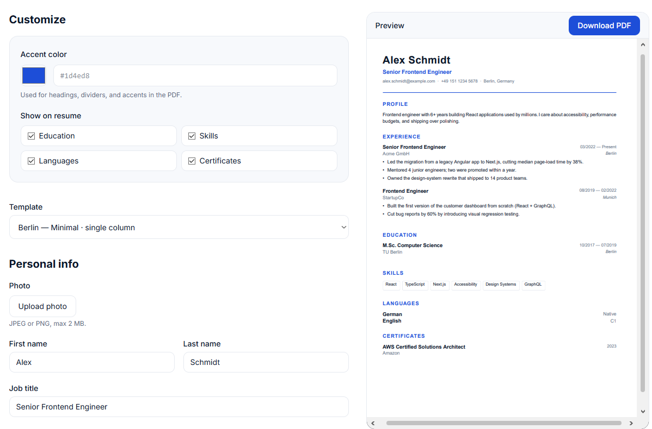This screenshot has height=429, width=652.
Task: Download the resume as PDF
Action: pyautogui.click(x=604, y=26)
